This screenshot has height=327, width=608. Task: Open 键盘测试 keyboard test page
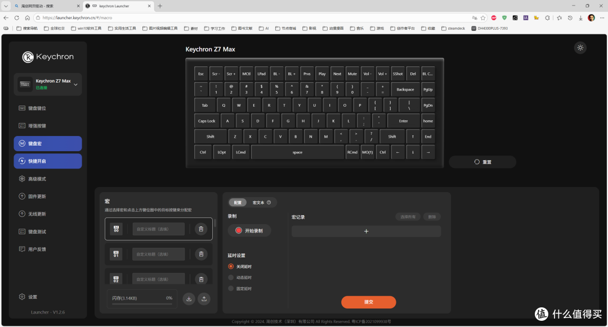[48, 231]
